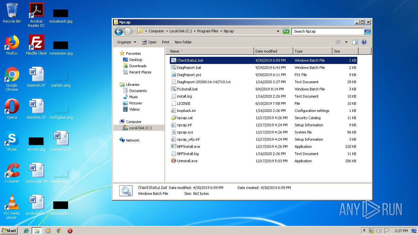Select Libraries in the navigation pane
The width and height of the screenshot is (418, 235).
tap(133, 85)
